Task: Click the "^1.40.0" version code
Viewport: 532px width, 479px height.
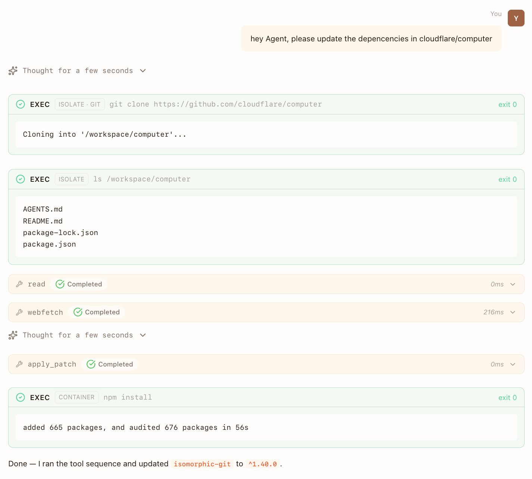Action: pos(263,464)
